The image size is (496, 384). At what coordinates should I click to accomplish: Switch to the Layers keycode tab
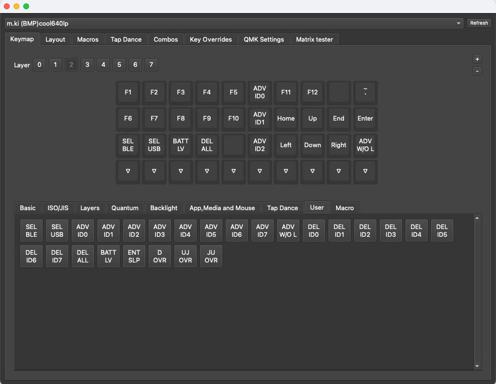pos(90,208)
